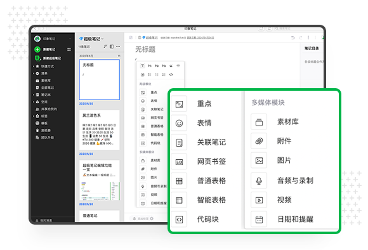Select the 无标题 note card
Screen dimensions: 368x250
(100, 79)
